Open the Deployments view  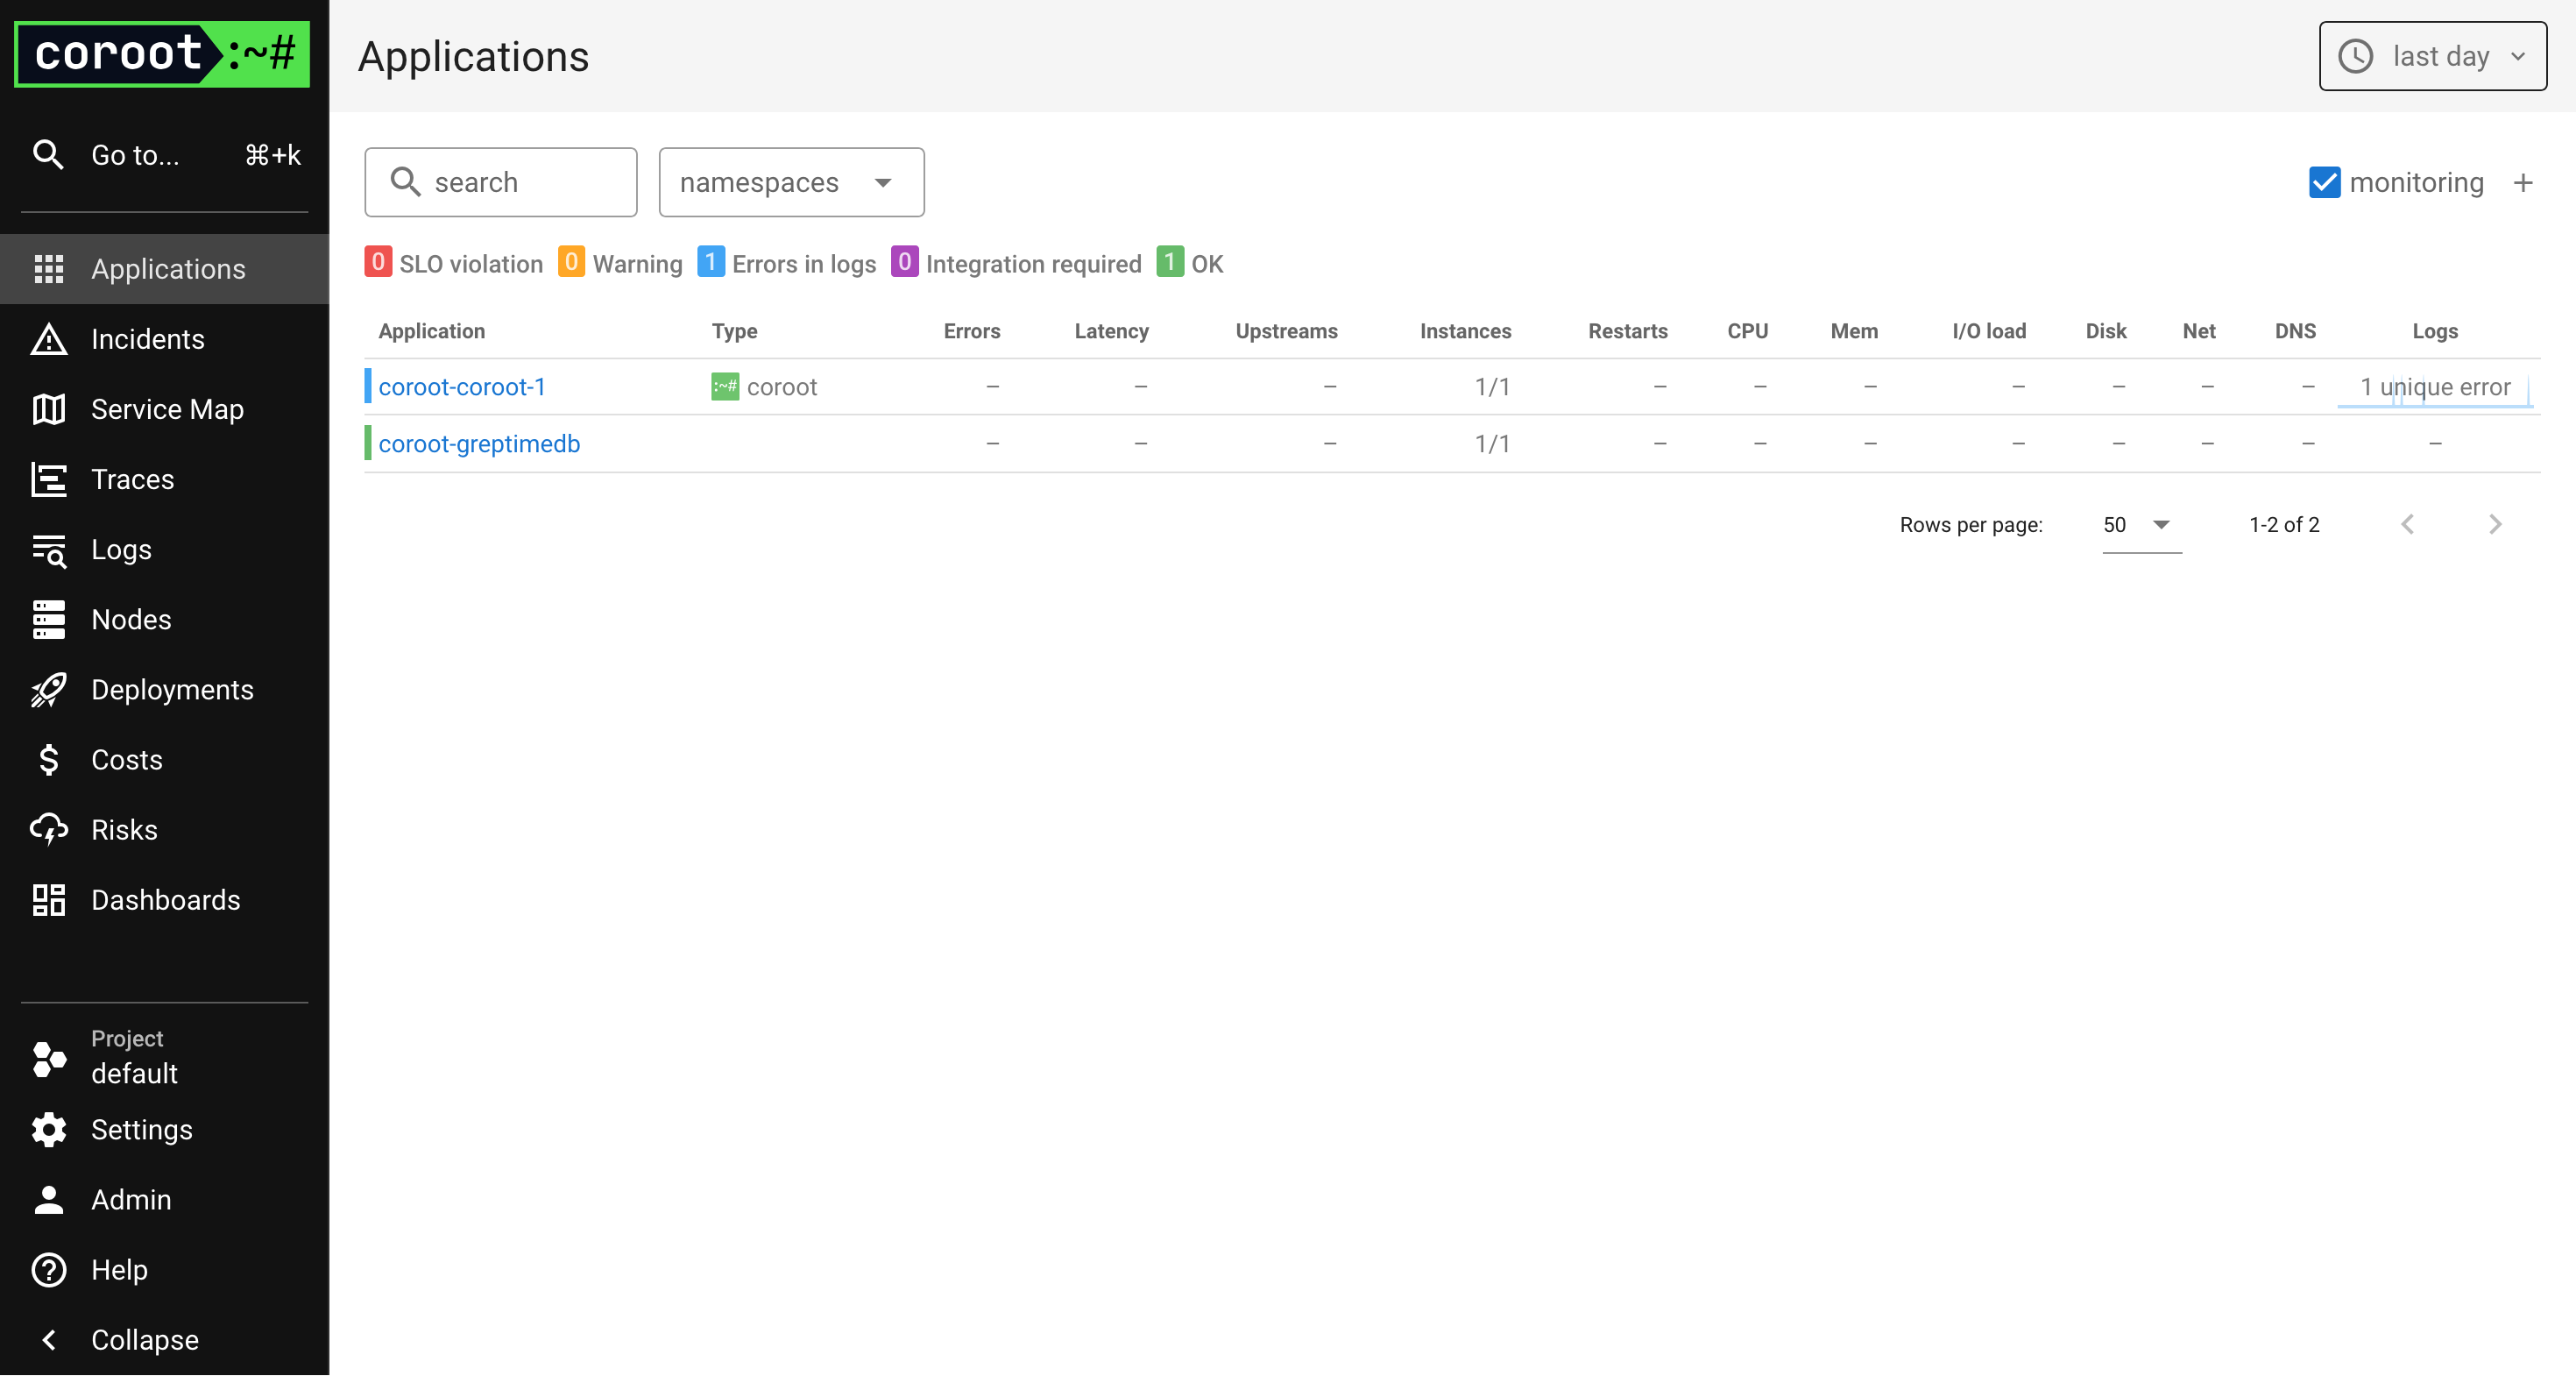click(x=172, y=689)
